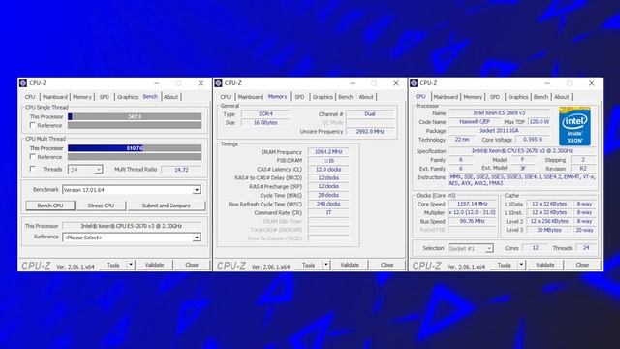Expand Tools dropdown arrow in Memory window

click(x=326, y=265)
